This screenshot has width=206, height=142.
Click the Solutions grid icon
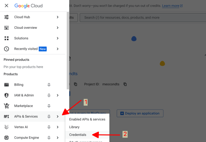(x=6, y=38)
